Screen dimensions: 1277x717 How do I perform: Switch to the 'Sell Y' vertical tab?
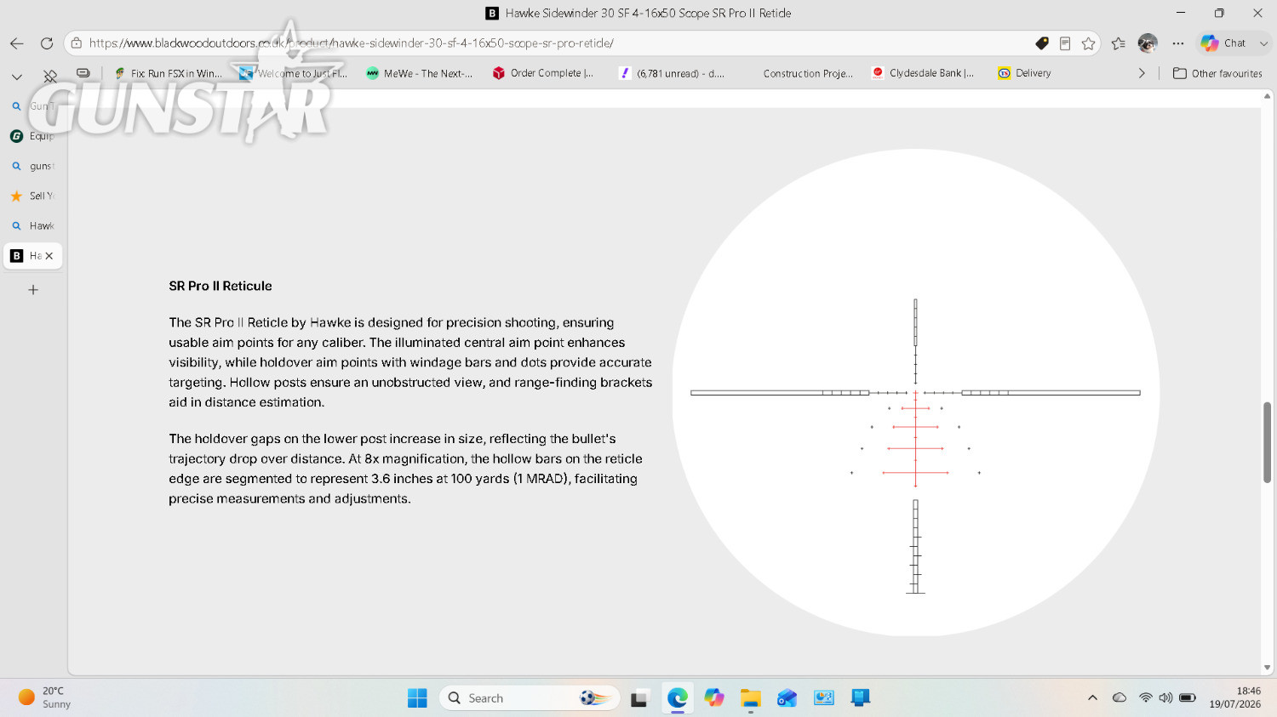[x=32, y=196]
